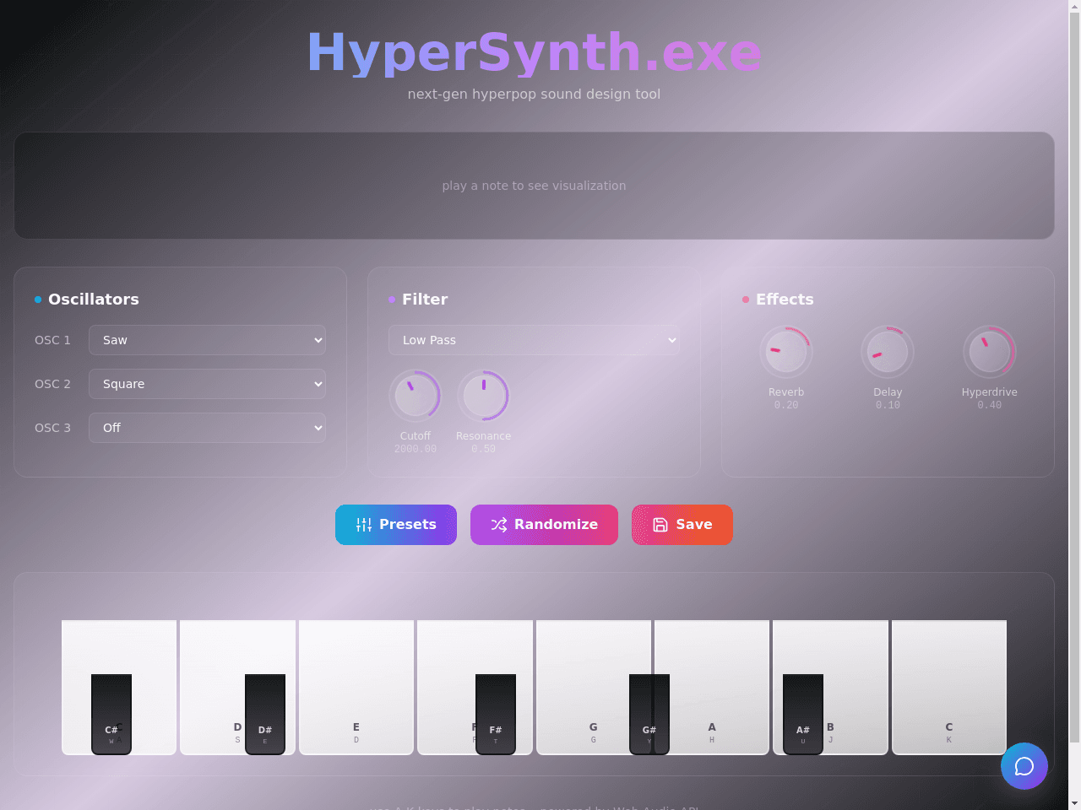Play the D# black key
This screenshot has height=810, width=1081.
265,714
